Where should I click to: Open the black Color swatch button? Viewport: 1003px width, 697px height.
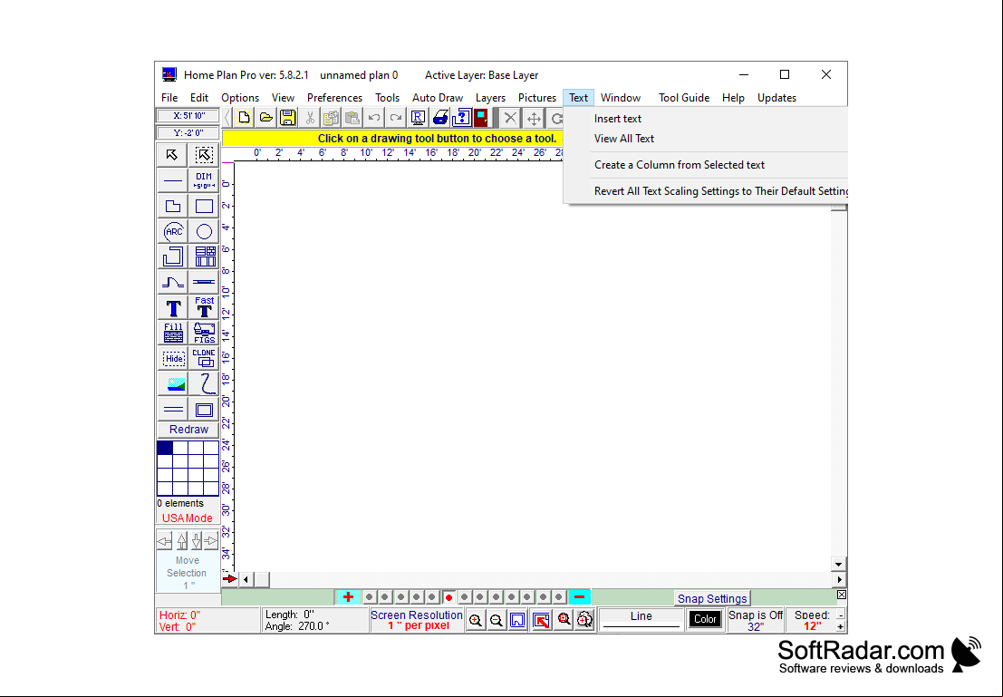pos(705,619)
